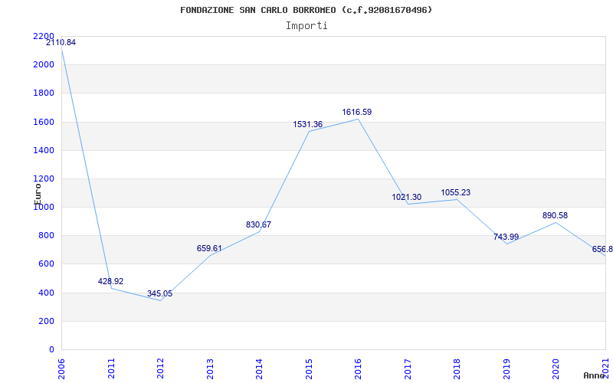Image resolution: width=613 pixels, height=383 pixels.
Task: Click the Euro y-axis title
Action: (38, 194)
